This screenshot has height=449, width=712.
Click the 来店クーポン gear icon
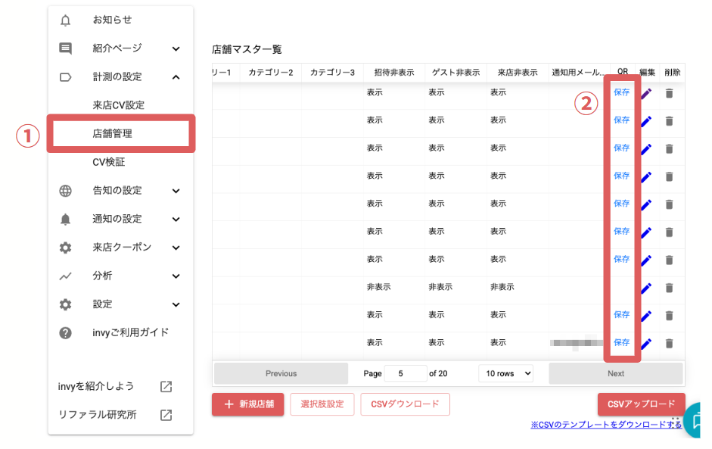pos(65,248)
